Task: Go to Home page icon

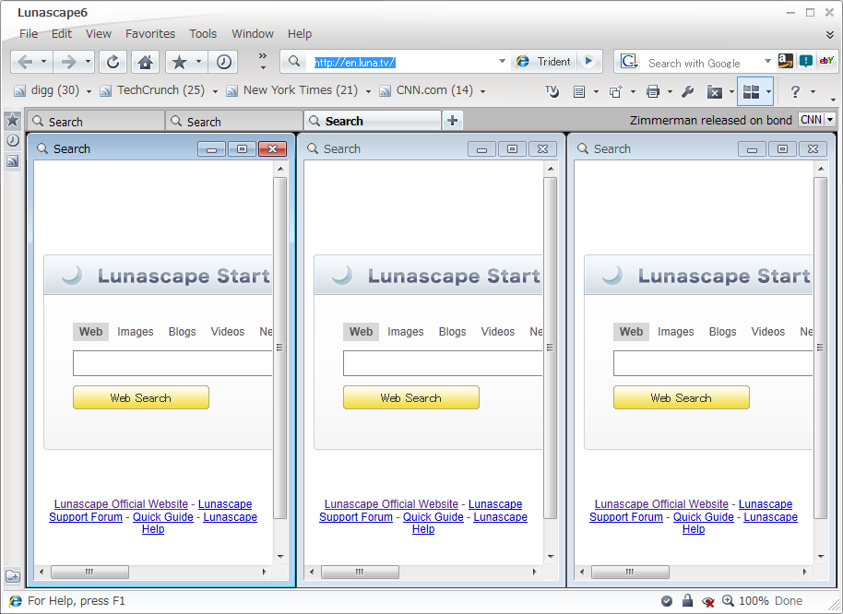Action: click(145, 63)
